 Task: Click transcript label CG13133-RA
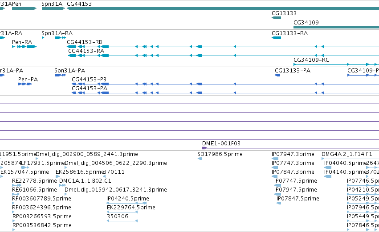(x=290, y=33)
